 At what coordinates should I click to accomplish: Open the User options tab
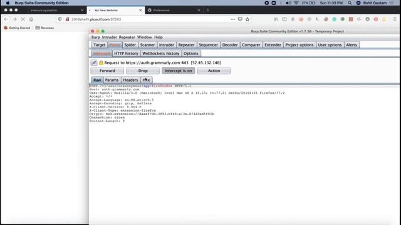pos(330,45)
